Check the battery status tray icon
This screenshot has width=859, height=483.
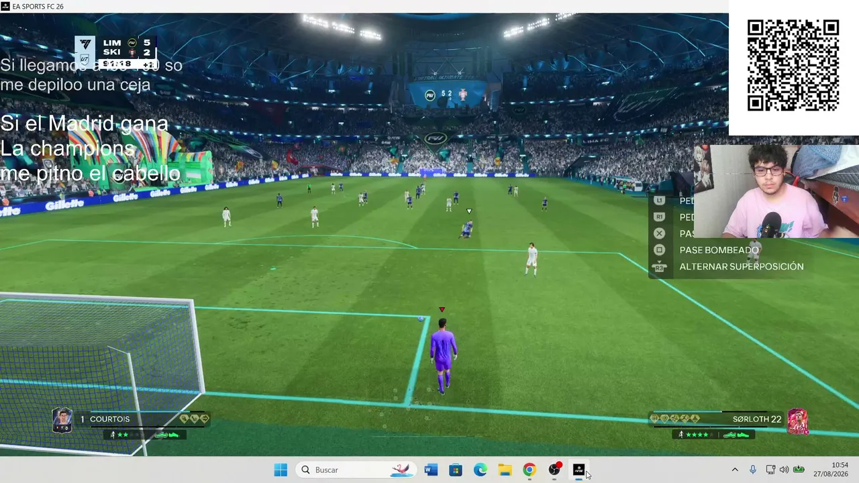coord(799,470)
